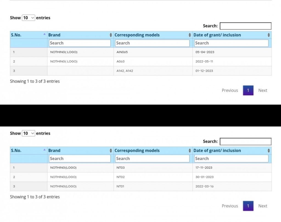
Task: Click Brand sort arrows in upper table
Action: (111, 35)
